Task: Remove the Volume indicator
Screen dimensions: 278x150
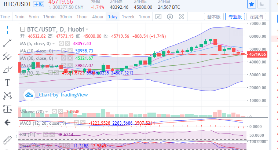Action: (x=61, y=111)
